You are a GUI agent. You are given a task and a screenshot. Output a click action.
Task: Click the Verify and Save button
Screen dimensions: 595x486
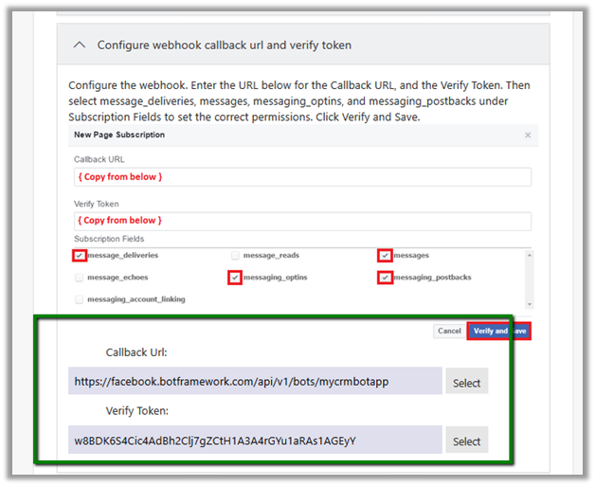point(498,332)
